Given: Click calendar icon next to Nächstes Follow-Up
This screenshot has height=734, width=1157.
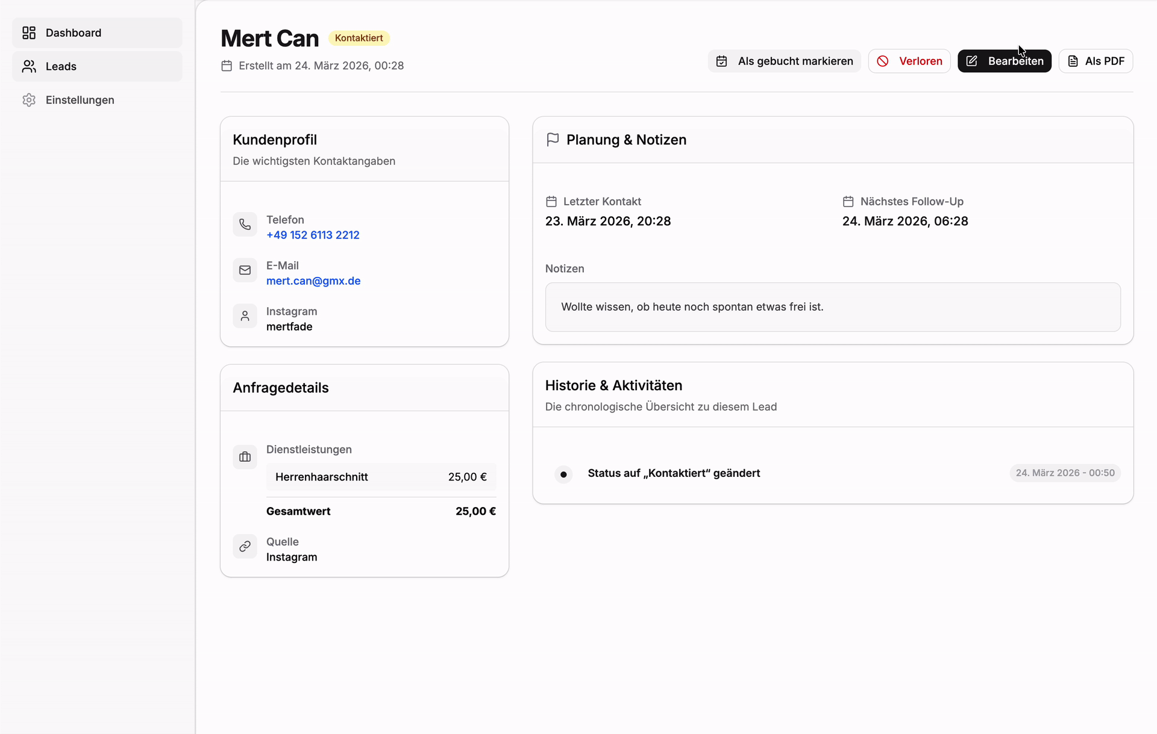Looking at the screenshot, I should [848, 202].
